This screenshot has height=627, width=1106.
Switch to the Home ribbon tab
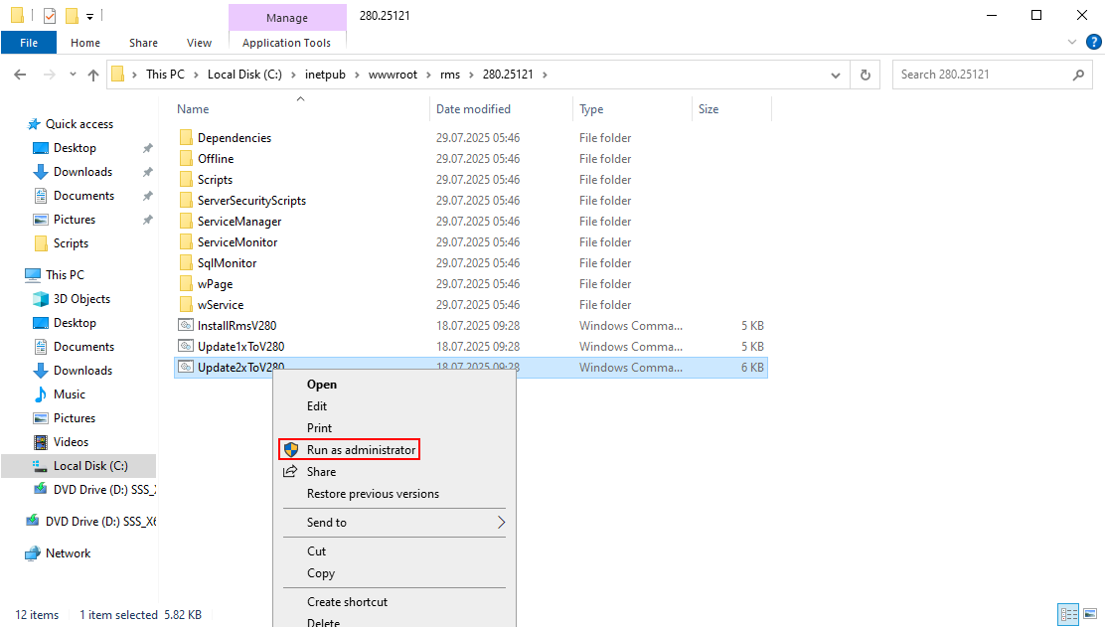click(85, 43)
